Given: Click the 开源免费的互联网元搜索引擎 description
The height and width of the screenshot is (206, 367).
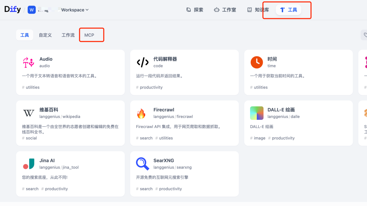Looking at the screenshot, I should pos(162,177).
